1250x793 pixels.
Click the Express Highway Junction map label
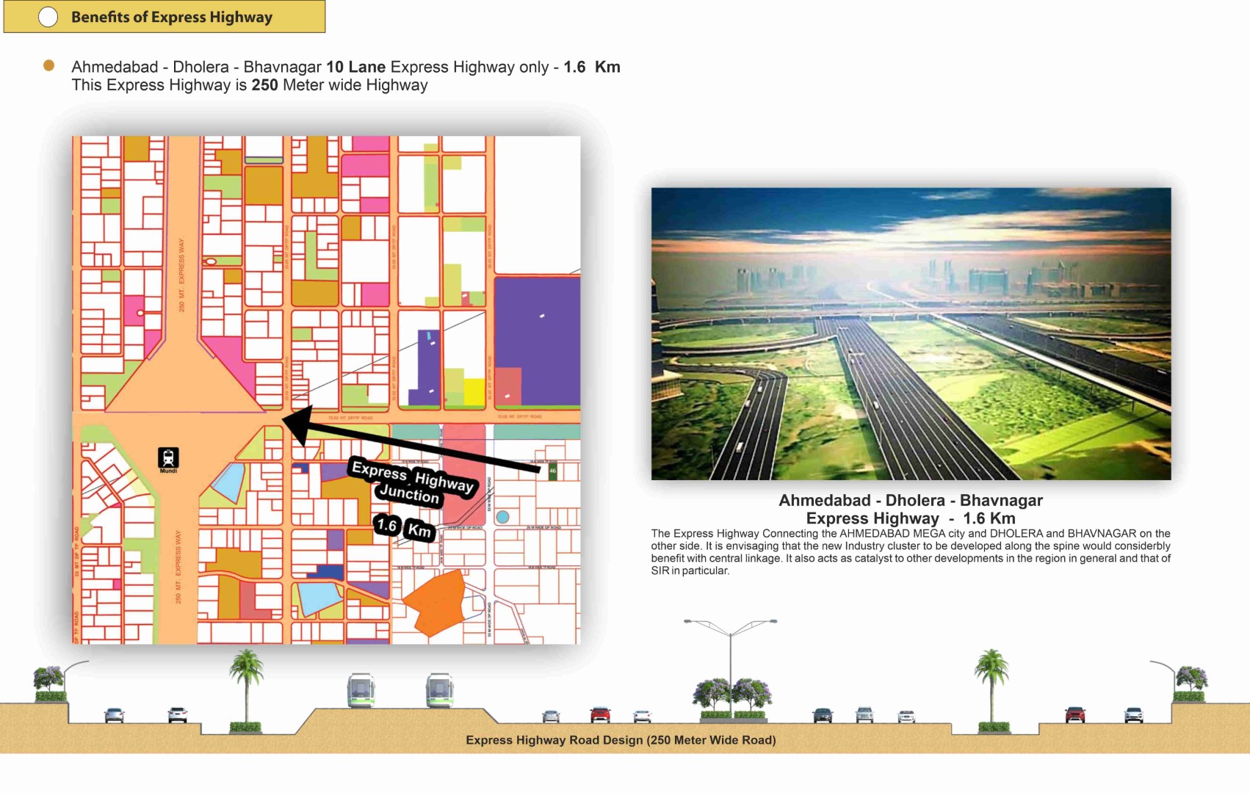[x=411, y=482]
